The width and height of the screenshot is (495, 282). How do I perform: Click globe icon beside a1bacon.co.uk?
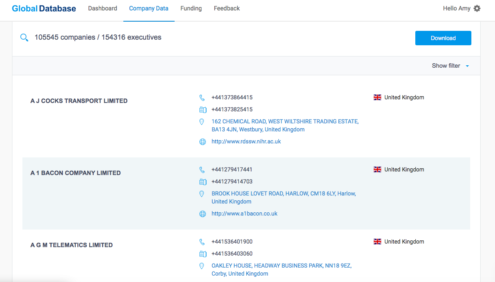203,214
